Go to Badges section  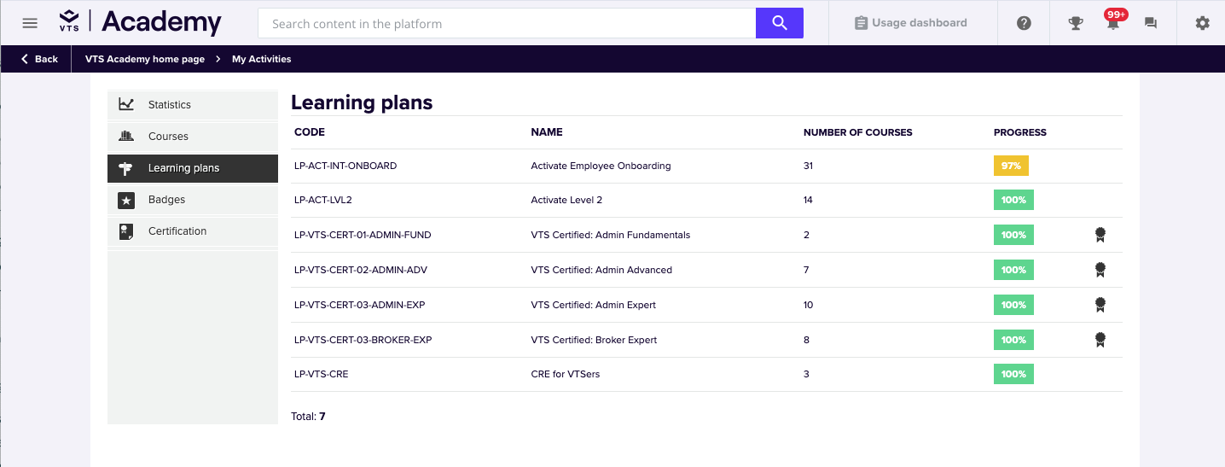(166, 200)
